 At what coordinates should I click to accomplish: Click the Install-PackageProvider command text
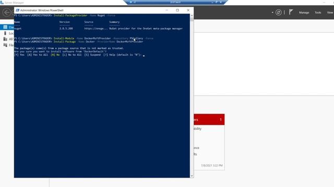click(x=70, y=16)
